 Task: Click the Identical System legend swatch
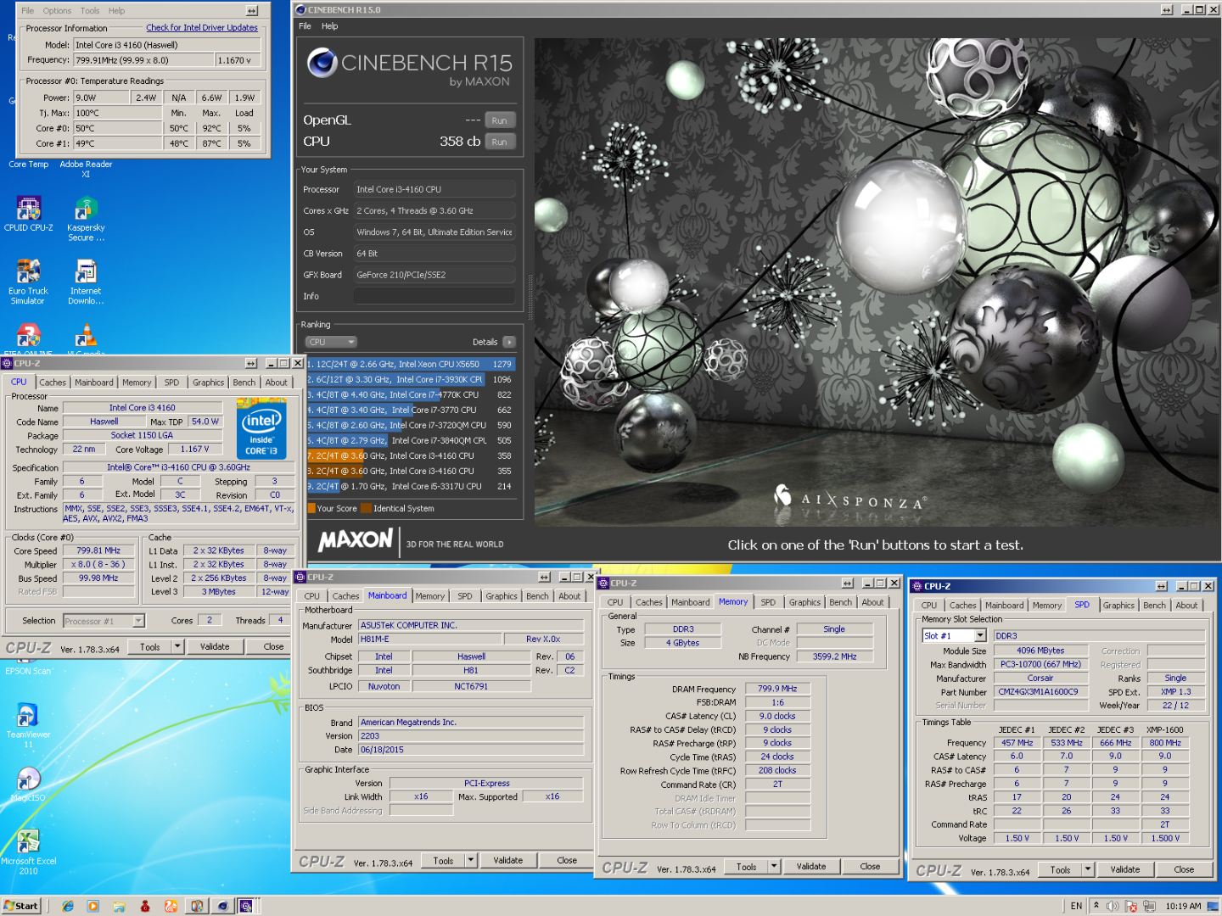(367, 509)
